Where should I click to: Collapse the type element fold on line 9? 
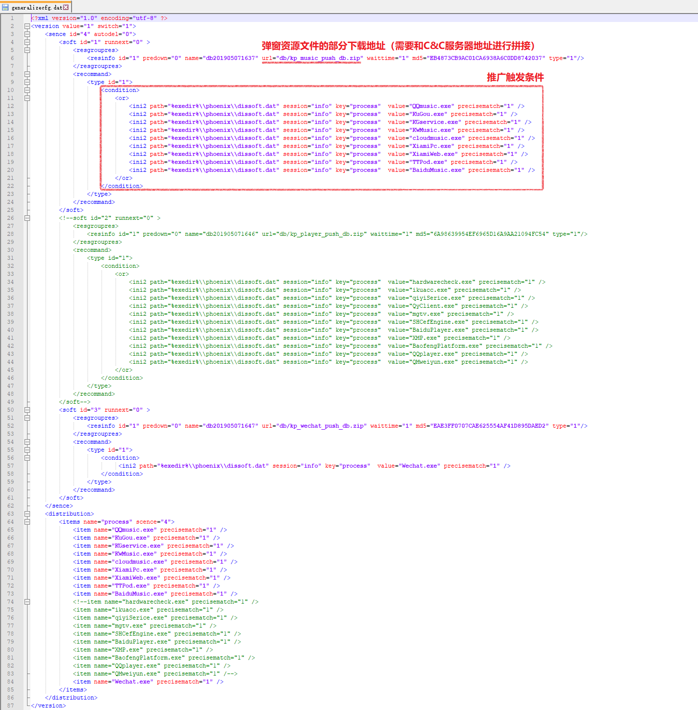(x=27, y=81)
